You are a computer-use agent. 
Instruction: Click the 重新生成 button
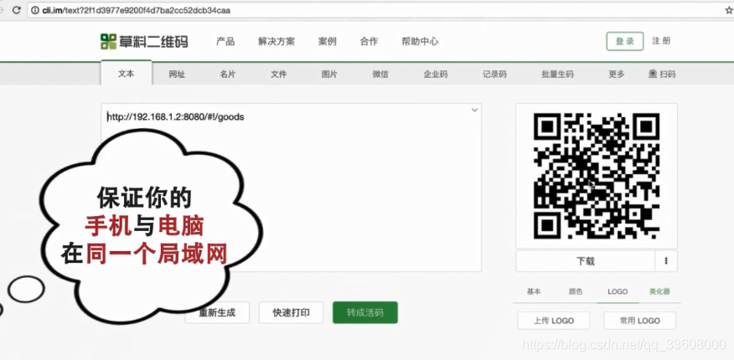(x=217, y=313)
